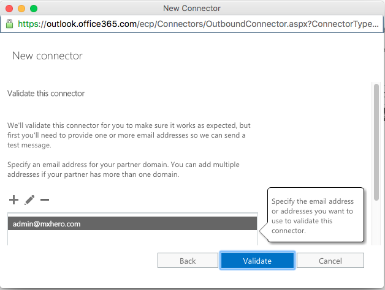Click the 'New connector' page heading

coord(47,56)
